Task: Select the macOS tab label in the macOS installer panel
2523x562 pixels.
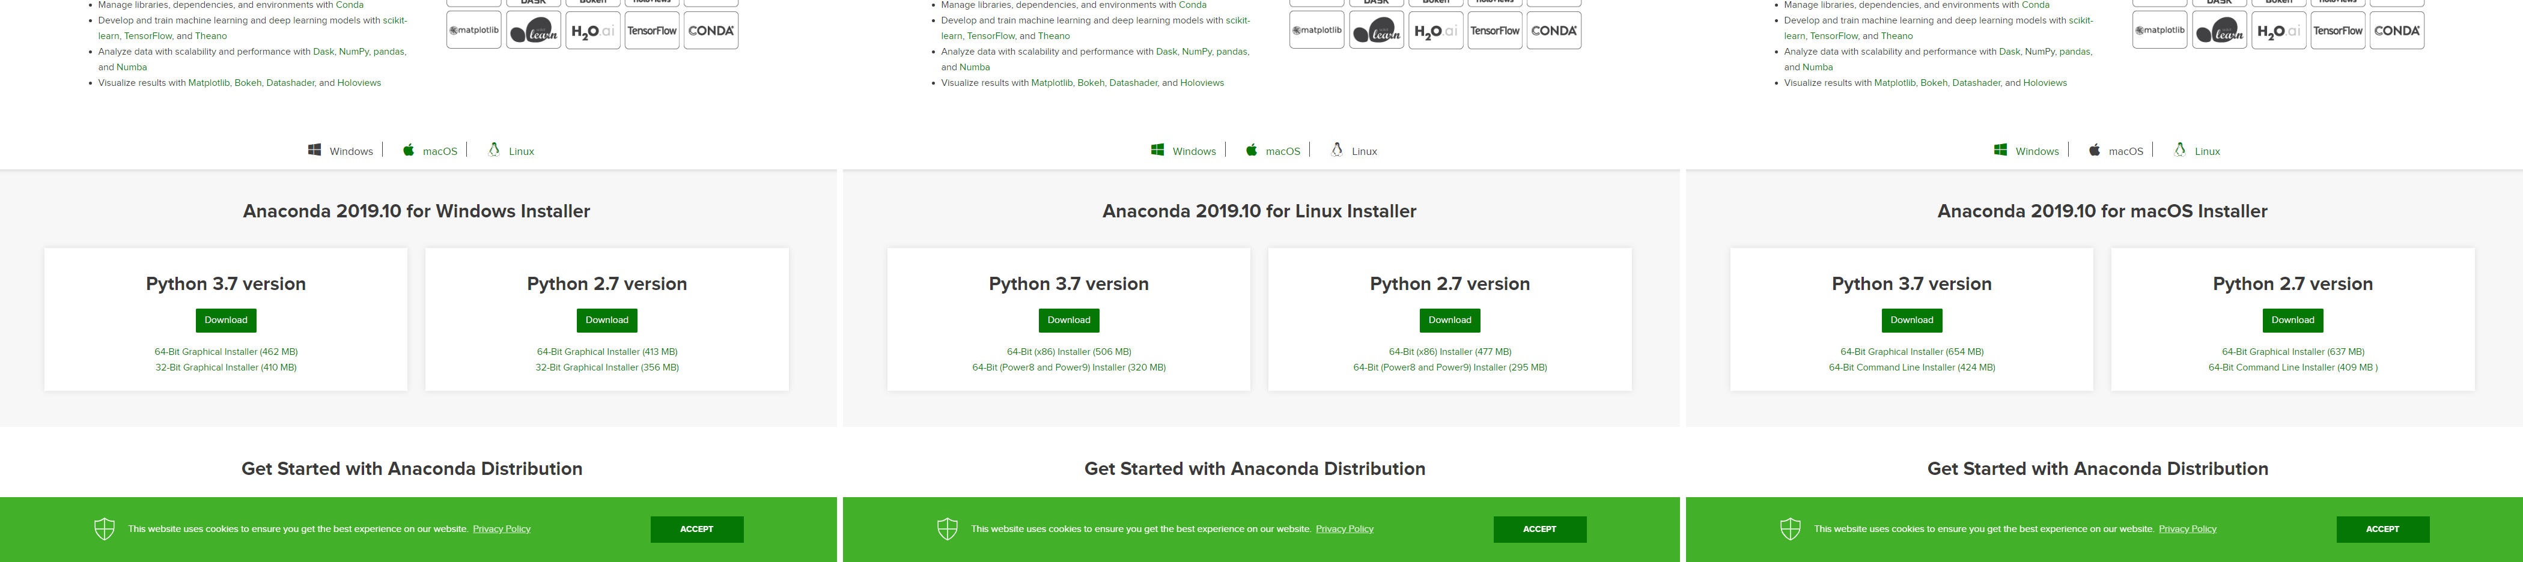Action: [x=2125, y=151]
